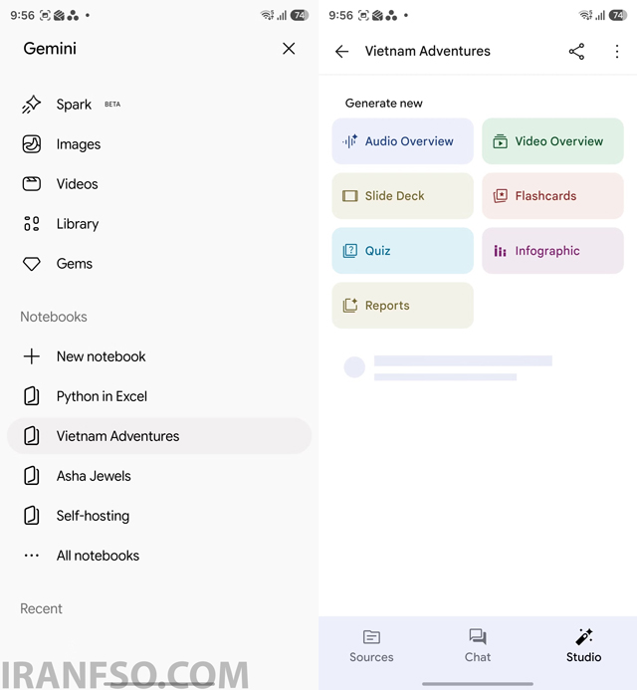This screenshot has height=690, width=637.
Task: Close the Gemini side menu
Action: (x=289, y=49)
